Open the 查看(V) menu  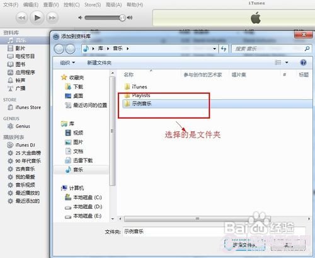(51, 4)
